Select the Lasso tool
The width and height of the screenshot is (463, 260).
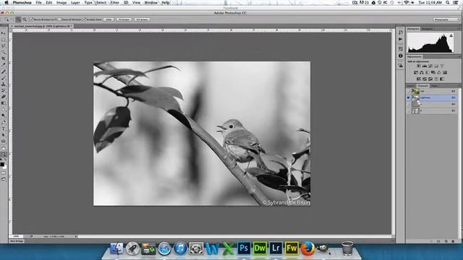point(4,46)
